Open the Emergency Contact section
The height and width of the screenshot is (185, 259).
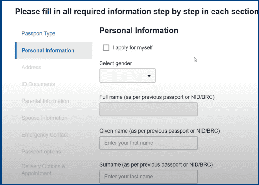(45, 135)
